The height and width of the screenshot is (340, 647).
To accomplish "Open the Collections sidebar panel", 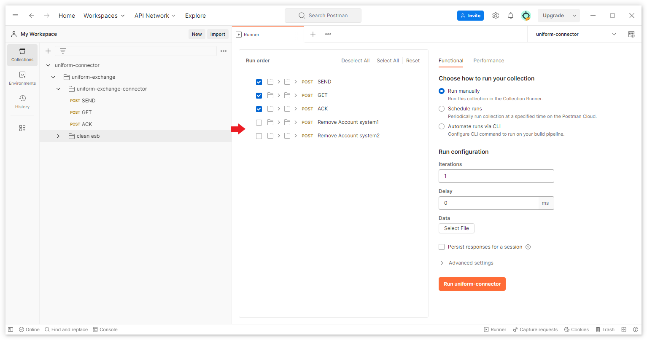I will 22,55.
